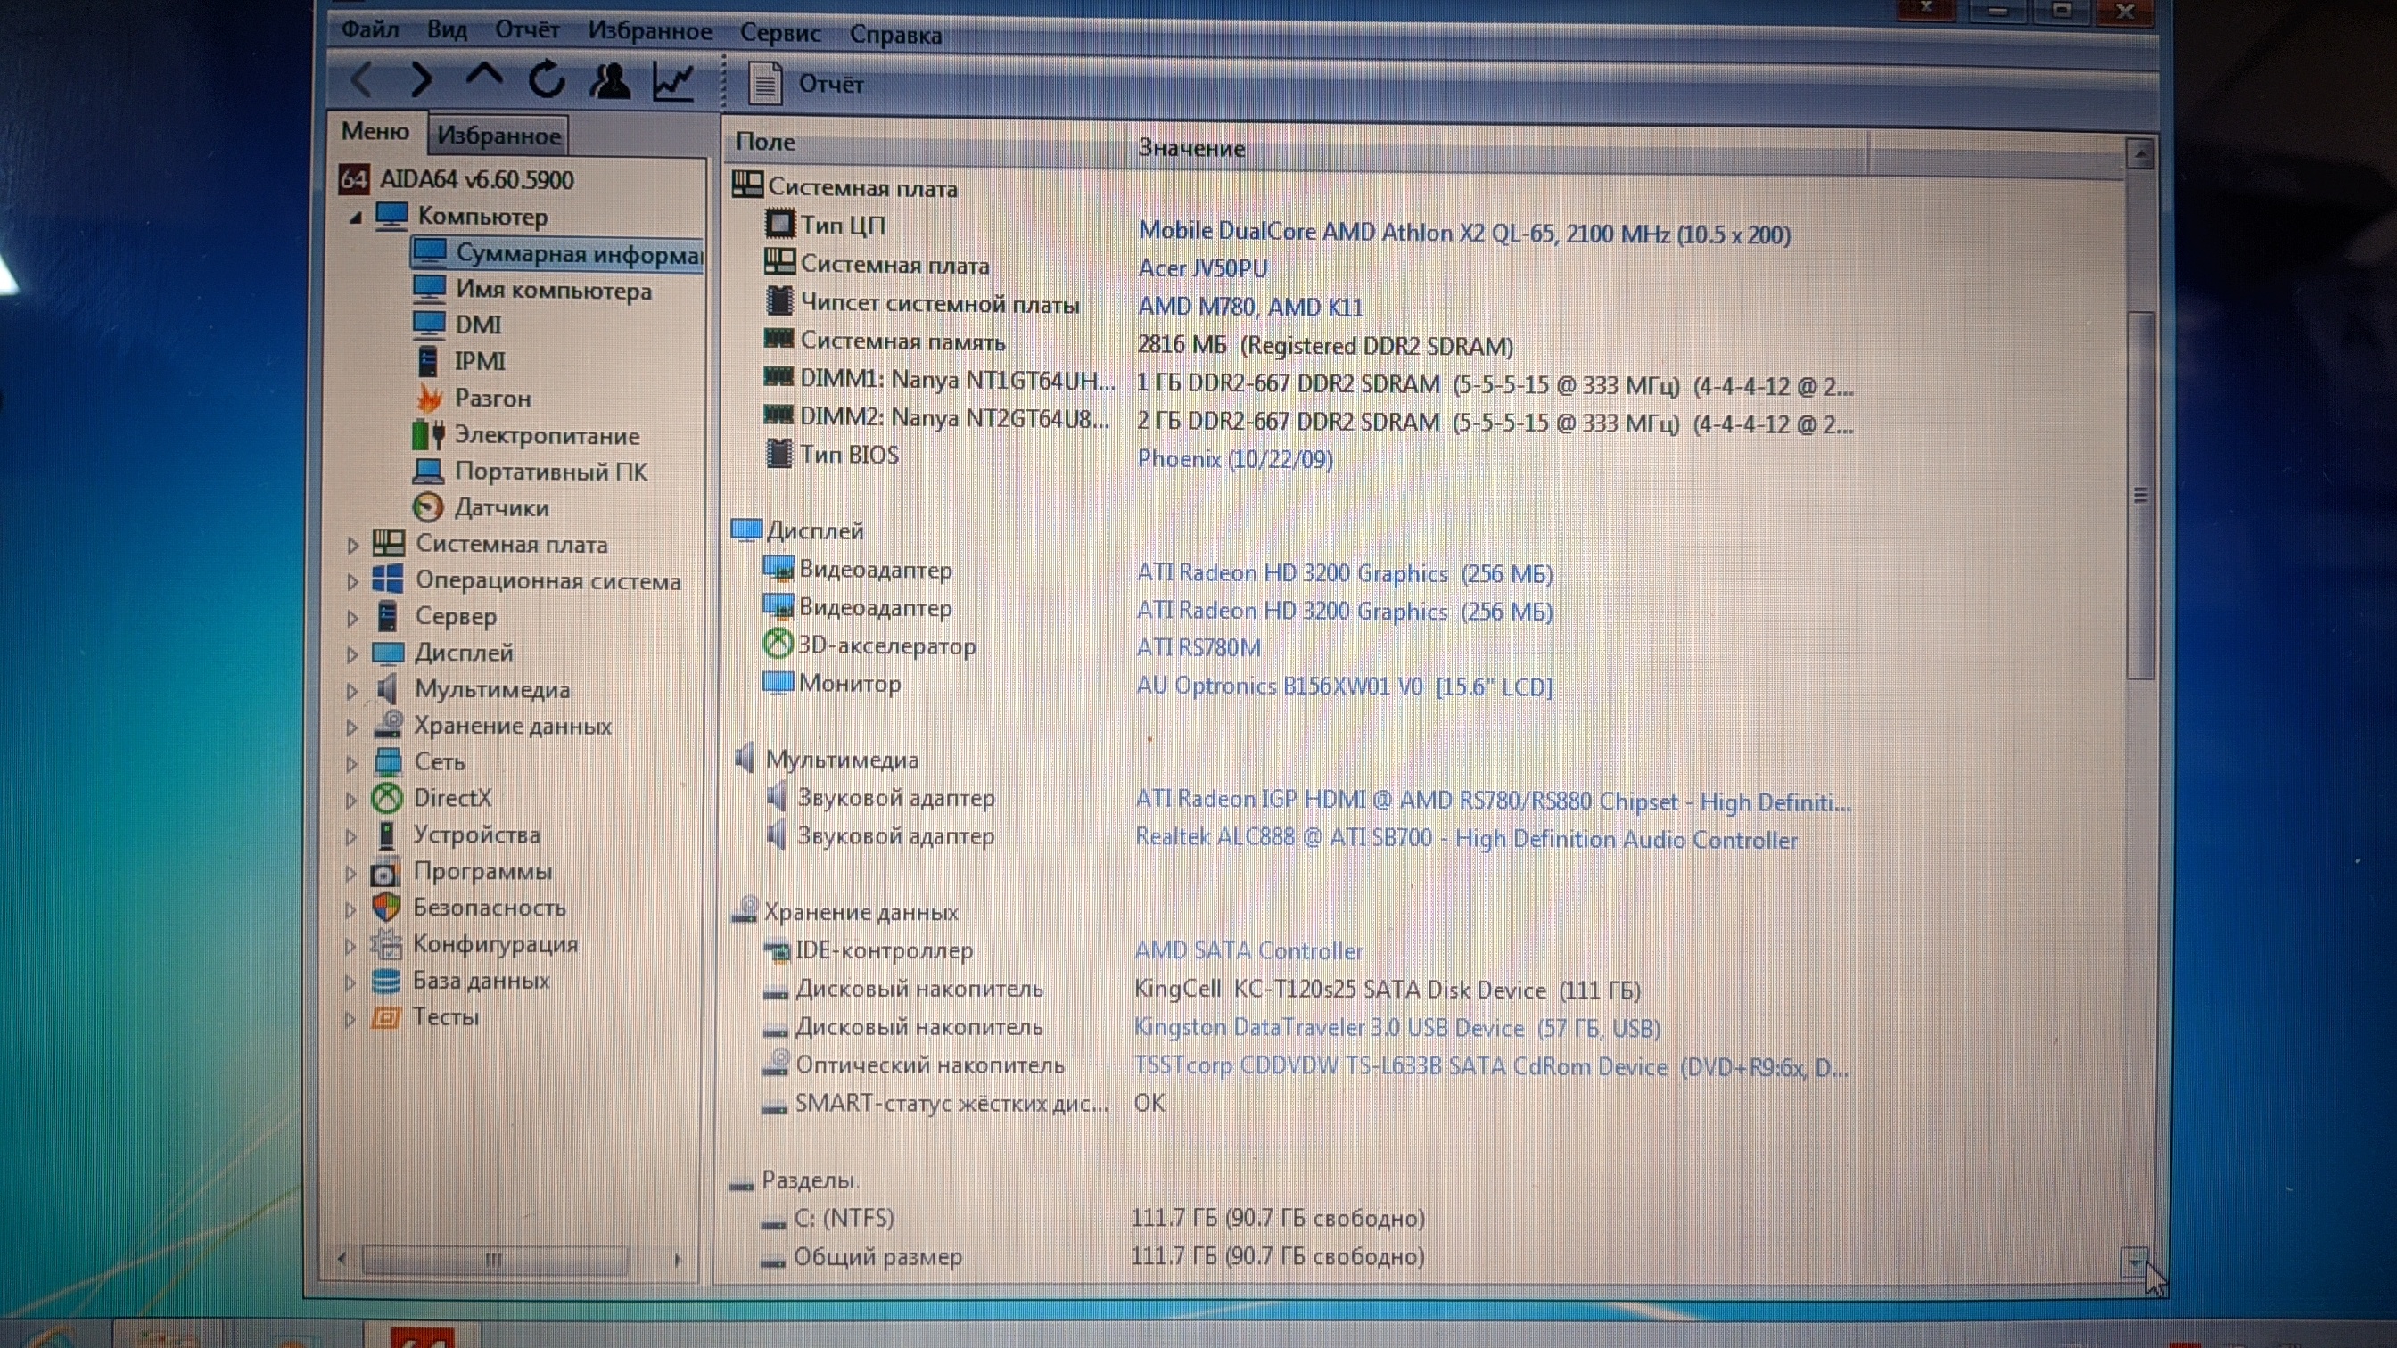Click the IPMI tree item icon
Viewport: 2397px width, 1348px height.
[427, 361]
